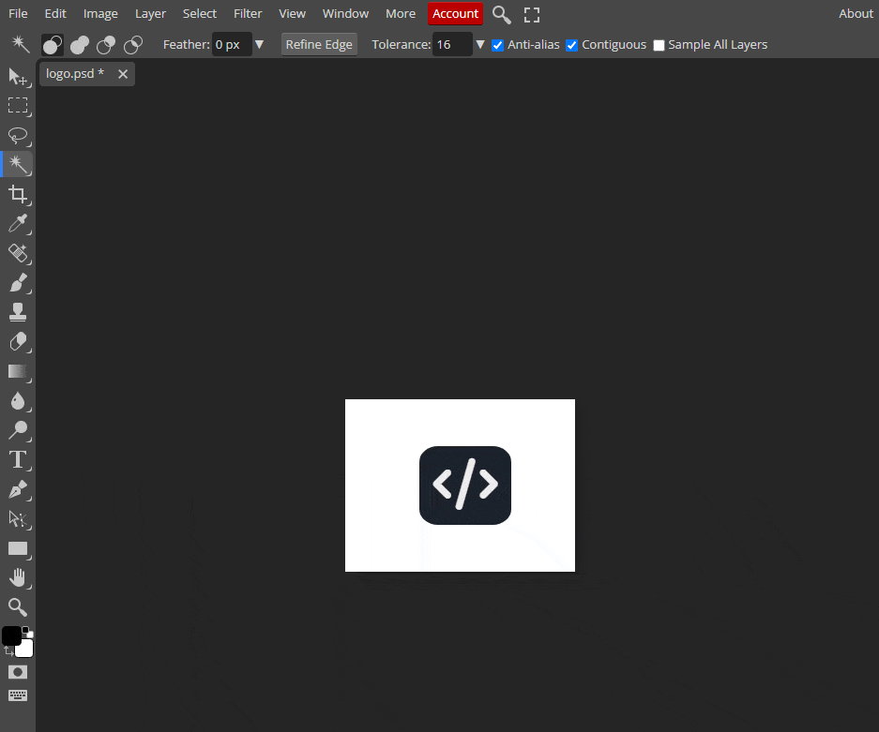Click the Refine Edge button
Viewport: 879px width, 732px height.
(x=319, y=44)
